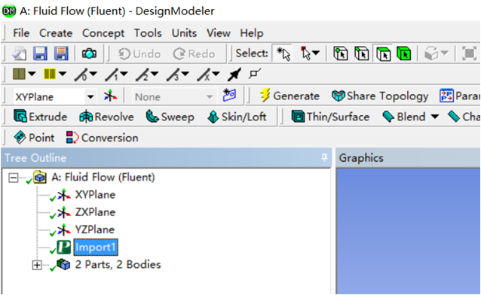Capture image with camera icon

pyautogui.click(x=89, y=53)
